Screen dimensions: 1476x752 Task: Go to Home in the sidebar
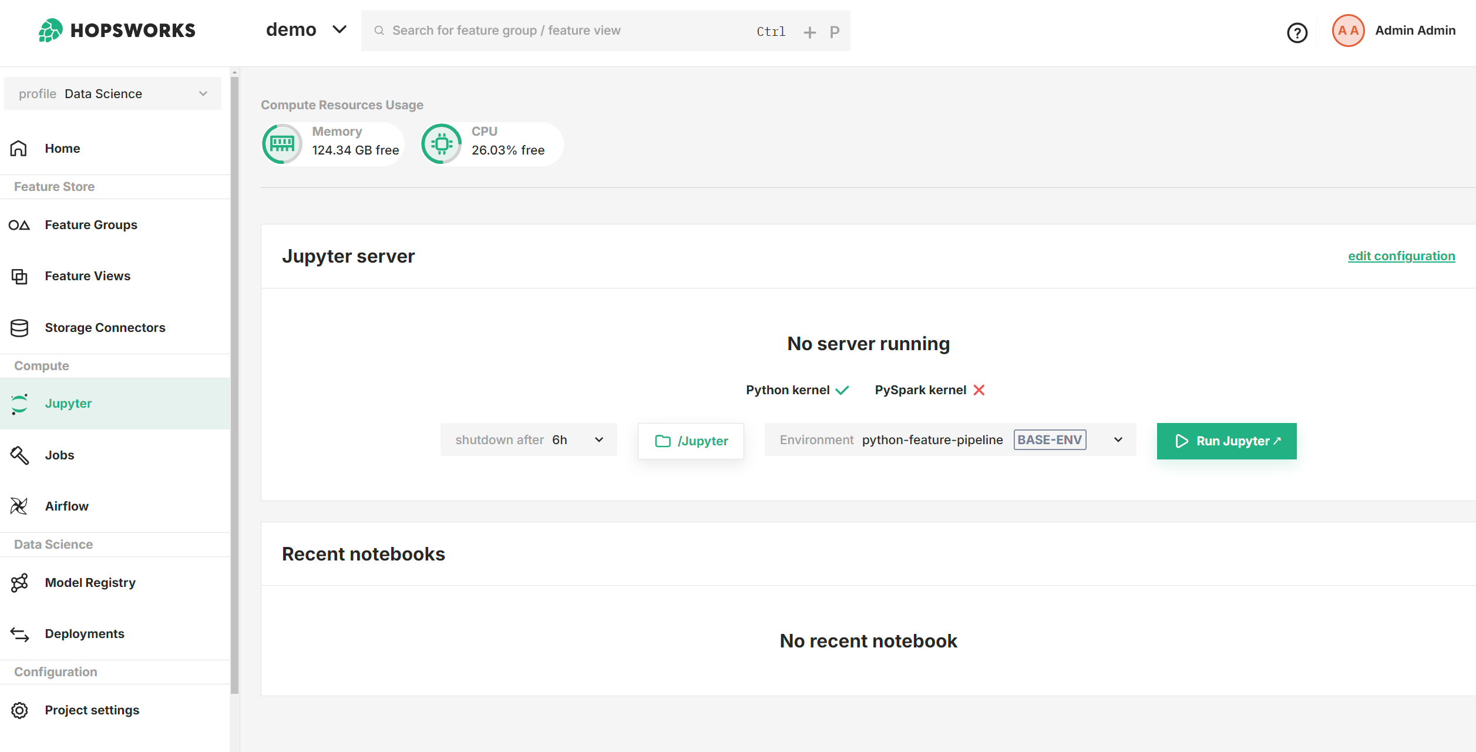click(x=62, y=148)
